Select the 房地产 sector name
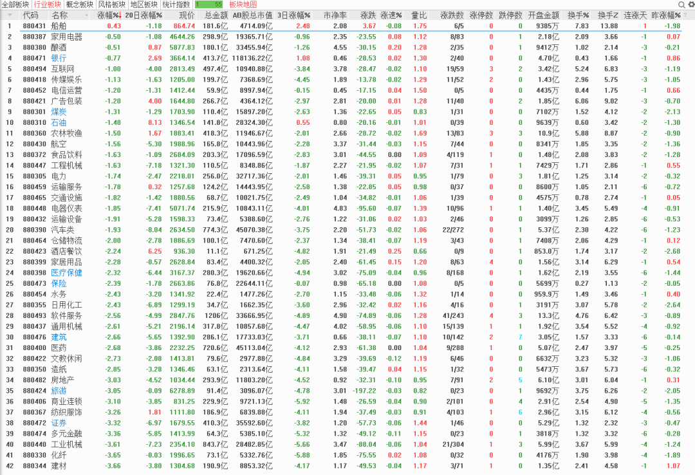The image size is (695, 475). coord(62,380)
